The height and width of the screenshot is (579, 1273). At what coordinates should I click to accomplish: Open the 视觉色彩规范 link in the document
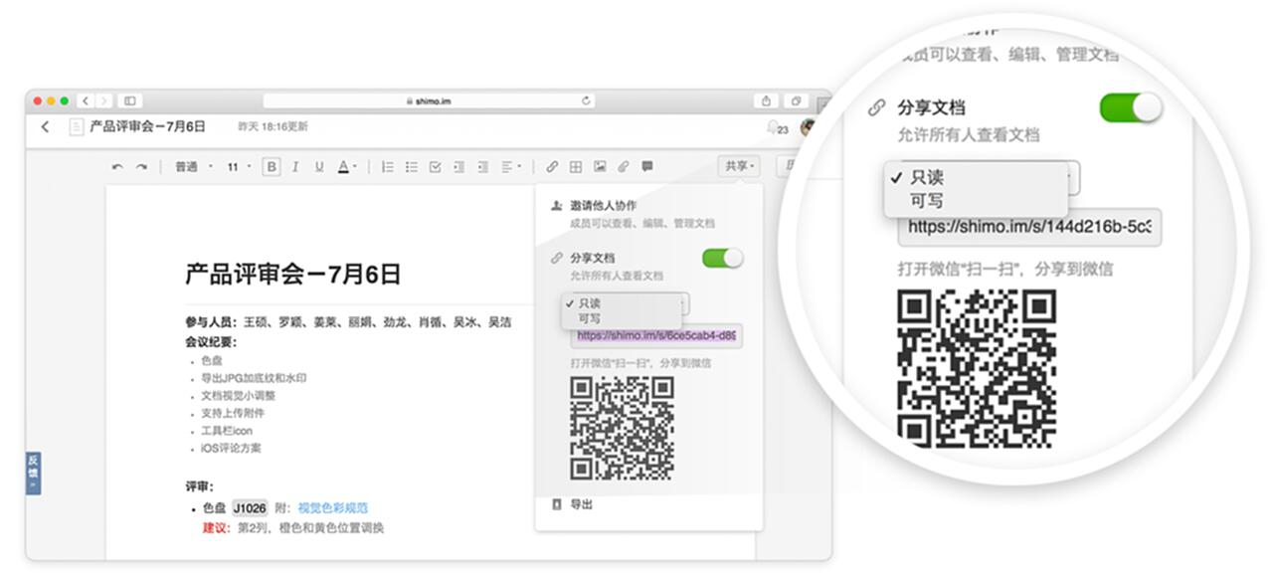point(333,508)
